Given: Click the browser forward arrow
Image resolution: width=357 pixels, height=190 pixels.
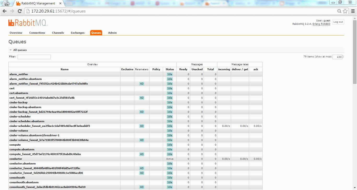Looking at the screenshot, I should pos(12,11).
